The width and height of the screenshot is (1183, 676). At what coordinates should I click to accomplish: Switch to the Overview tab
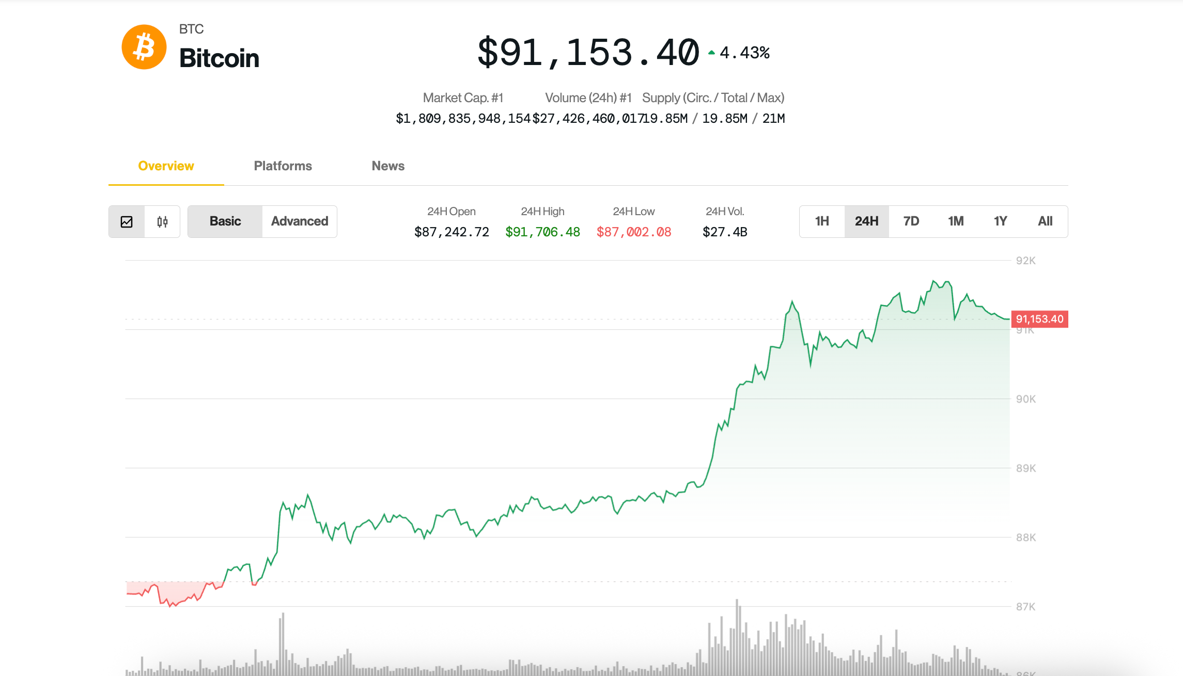(165, 166)
